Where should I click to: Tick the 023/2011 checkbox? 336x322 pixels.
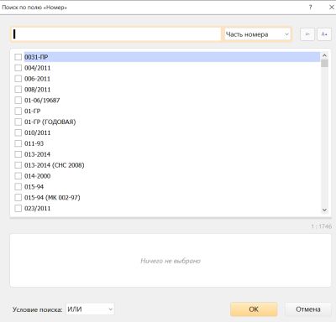click(18, 209)
